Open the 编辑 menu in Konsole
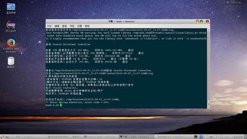This screenshot has width=247, height=139. (x=57, y=26)
